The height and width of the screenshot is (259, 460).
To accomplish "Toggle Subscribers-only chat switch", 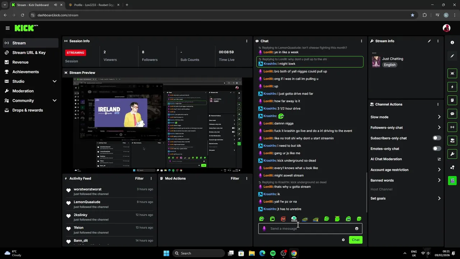I will pyautogui.click(x=437, y=138).
